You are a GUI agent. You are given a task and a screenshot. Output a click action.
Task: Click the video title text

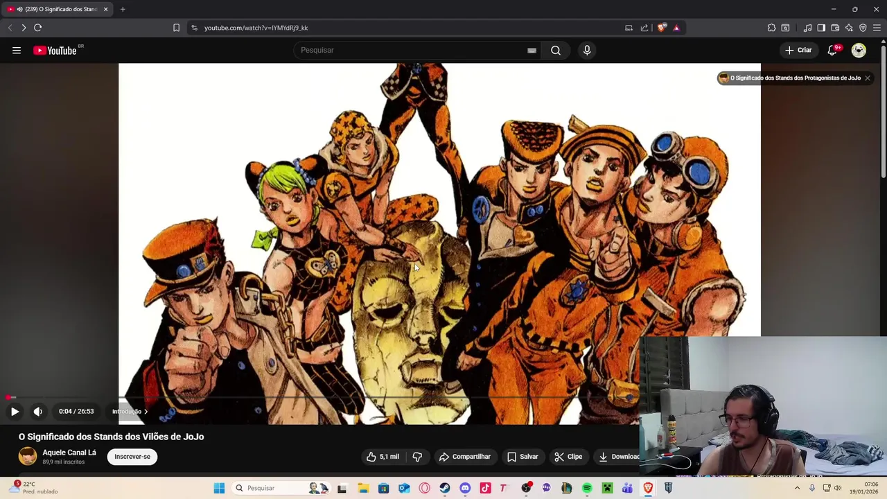111,437
